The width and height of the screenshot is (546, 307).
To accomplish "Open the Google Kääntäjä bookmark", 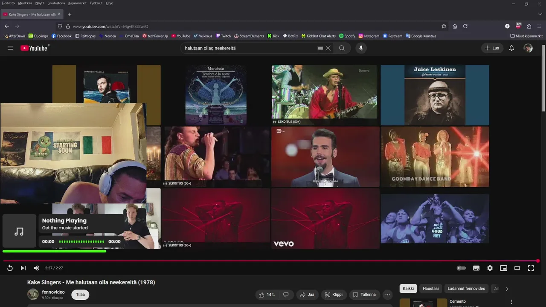I will 421,36.
